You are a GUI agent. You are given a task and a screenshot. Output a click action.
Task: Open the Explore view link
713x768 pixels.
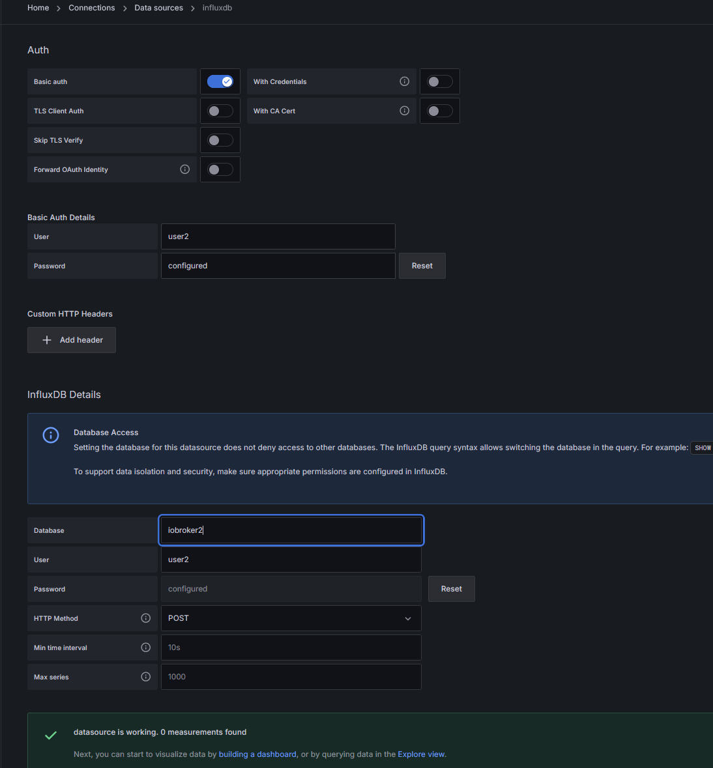pyautogui.click(x=421, y=754)
